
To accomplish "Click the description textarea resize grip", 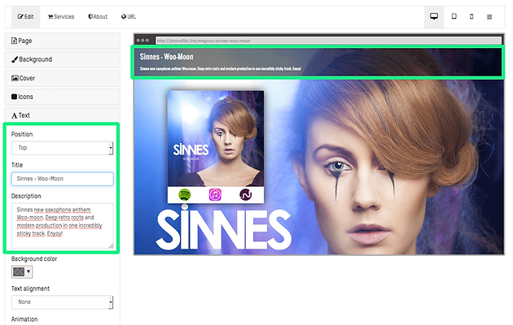I will (111, 245).
